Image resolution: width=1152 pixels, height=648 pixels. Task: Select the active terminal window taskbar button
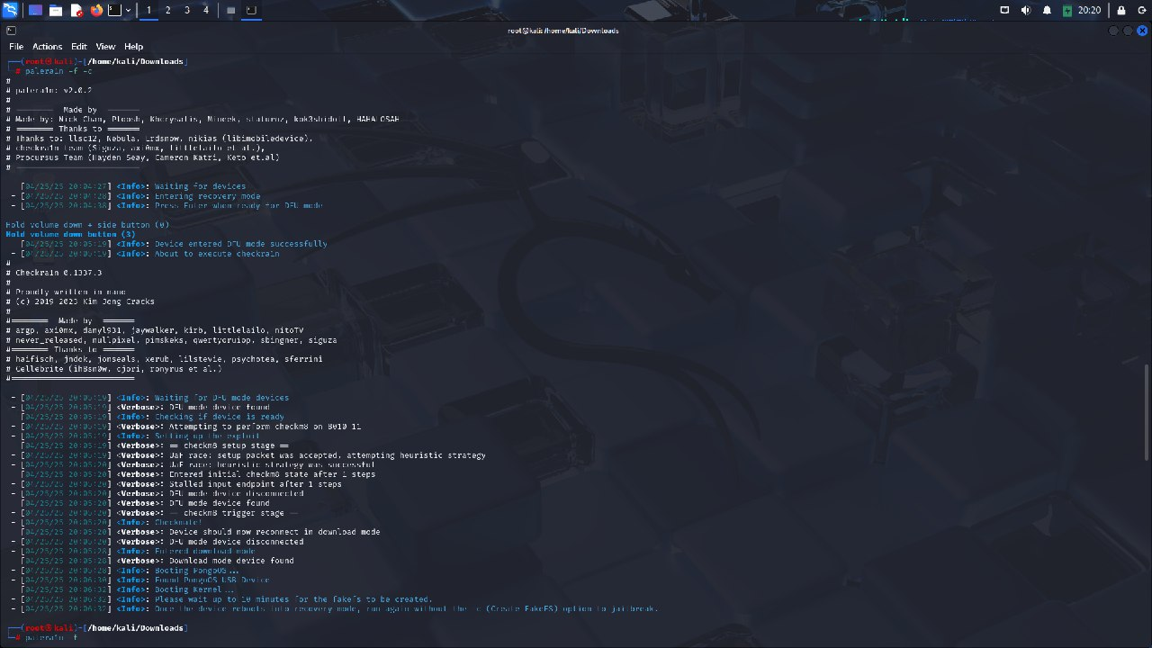(x=251, y=10)
